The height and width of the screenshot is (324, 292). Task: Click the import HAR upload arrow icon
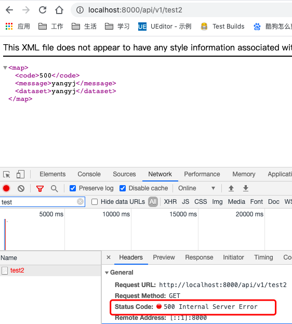[231, 188]
